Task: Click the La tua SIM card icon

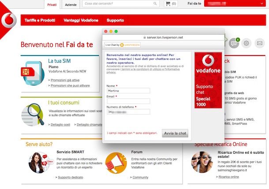Action: [33, 73]
